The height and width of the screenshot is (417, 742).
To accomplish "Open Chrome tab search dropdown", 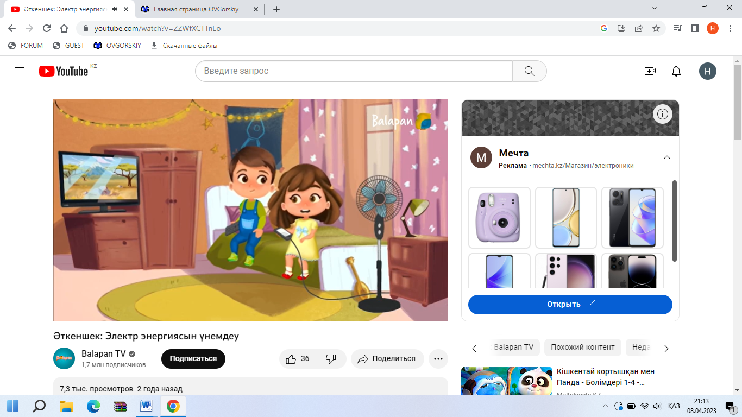I will click(655, 8).
